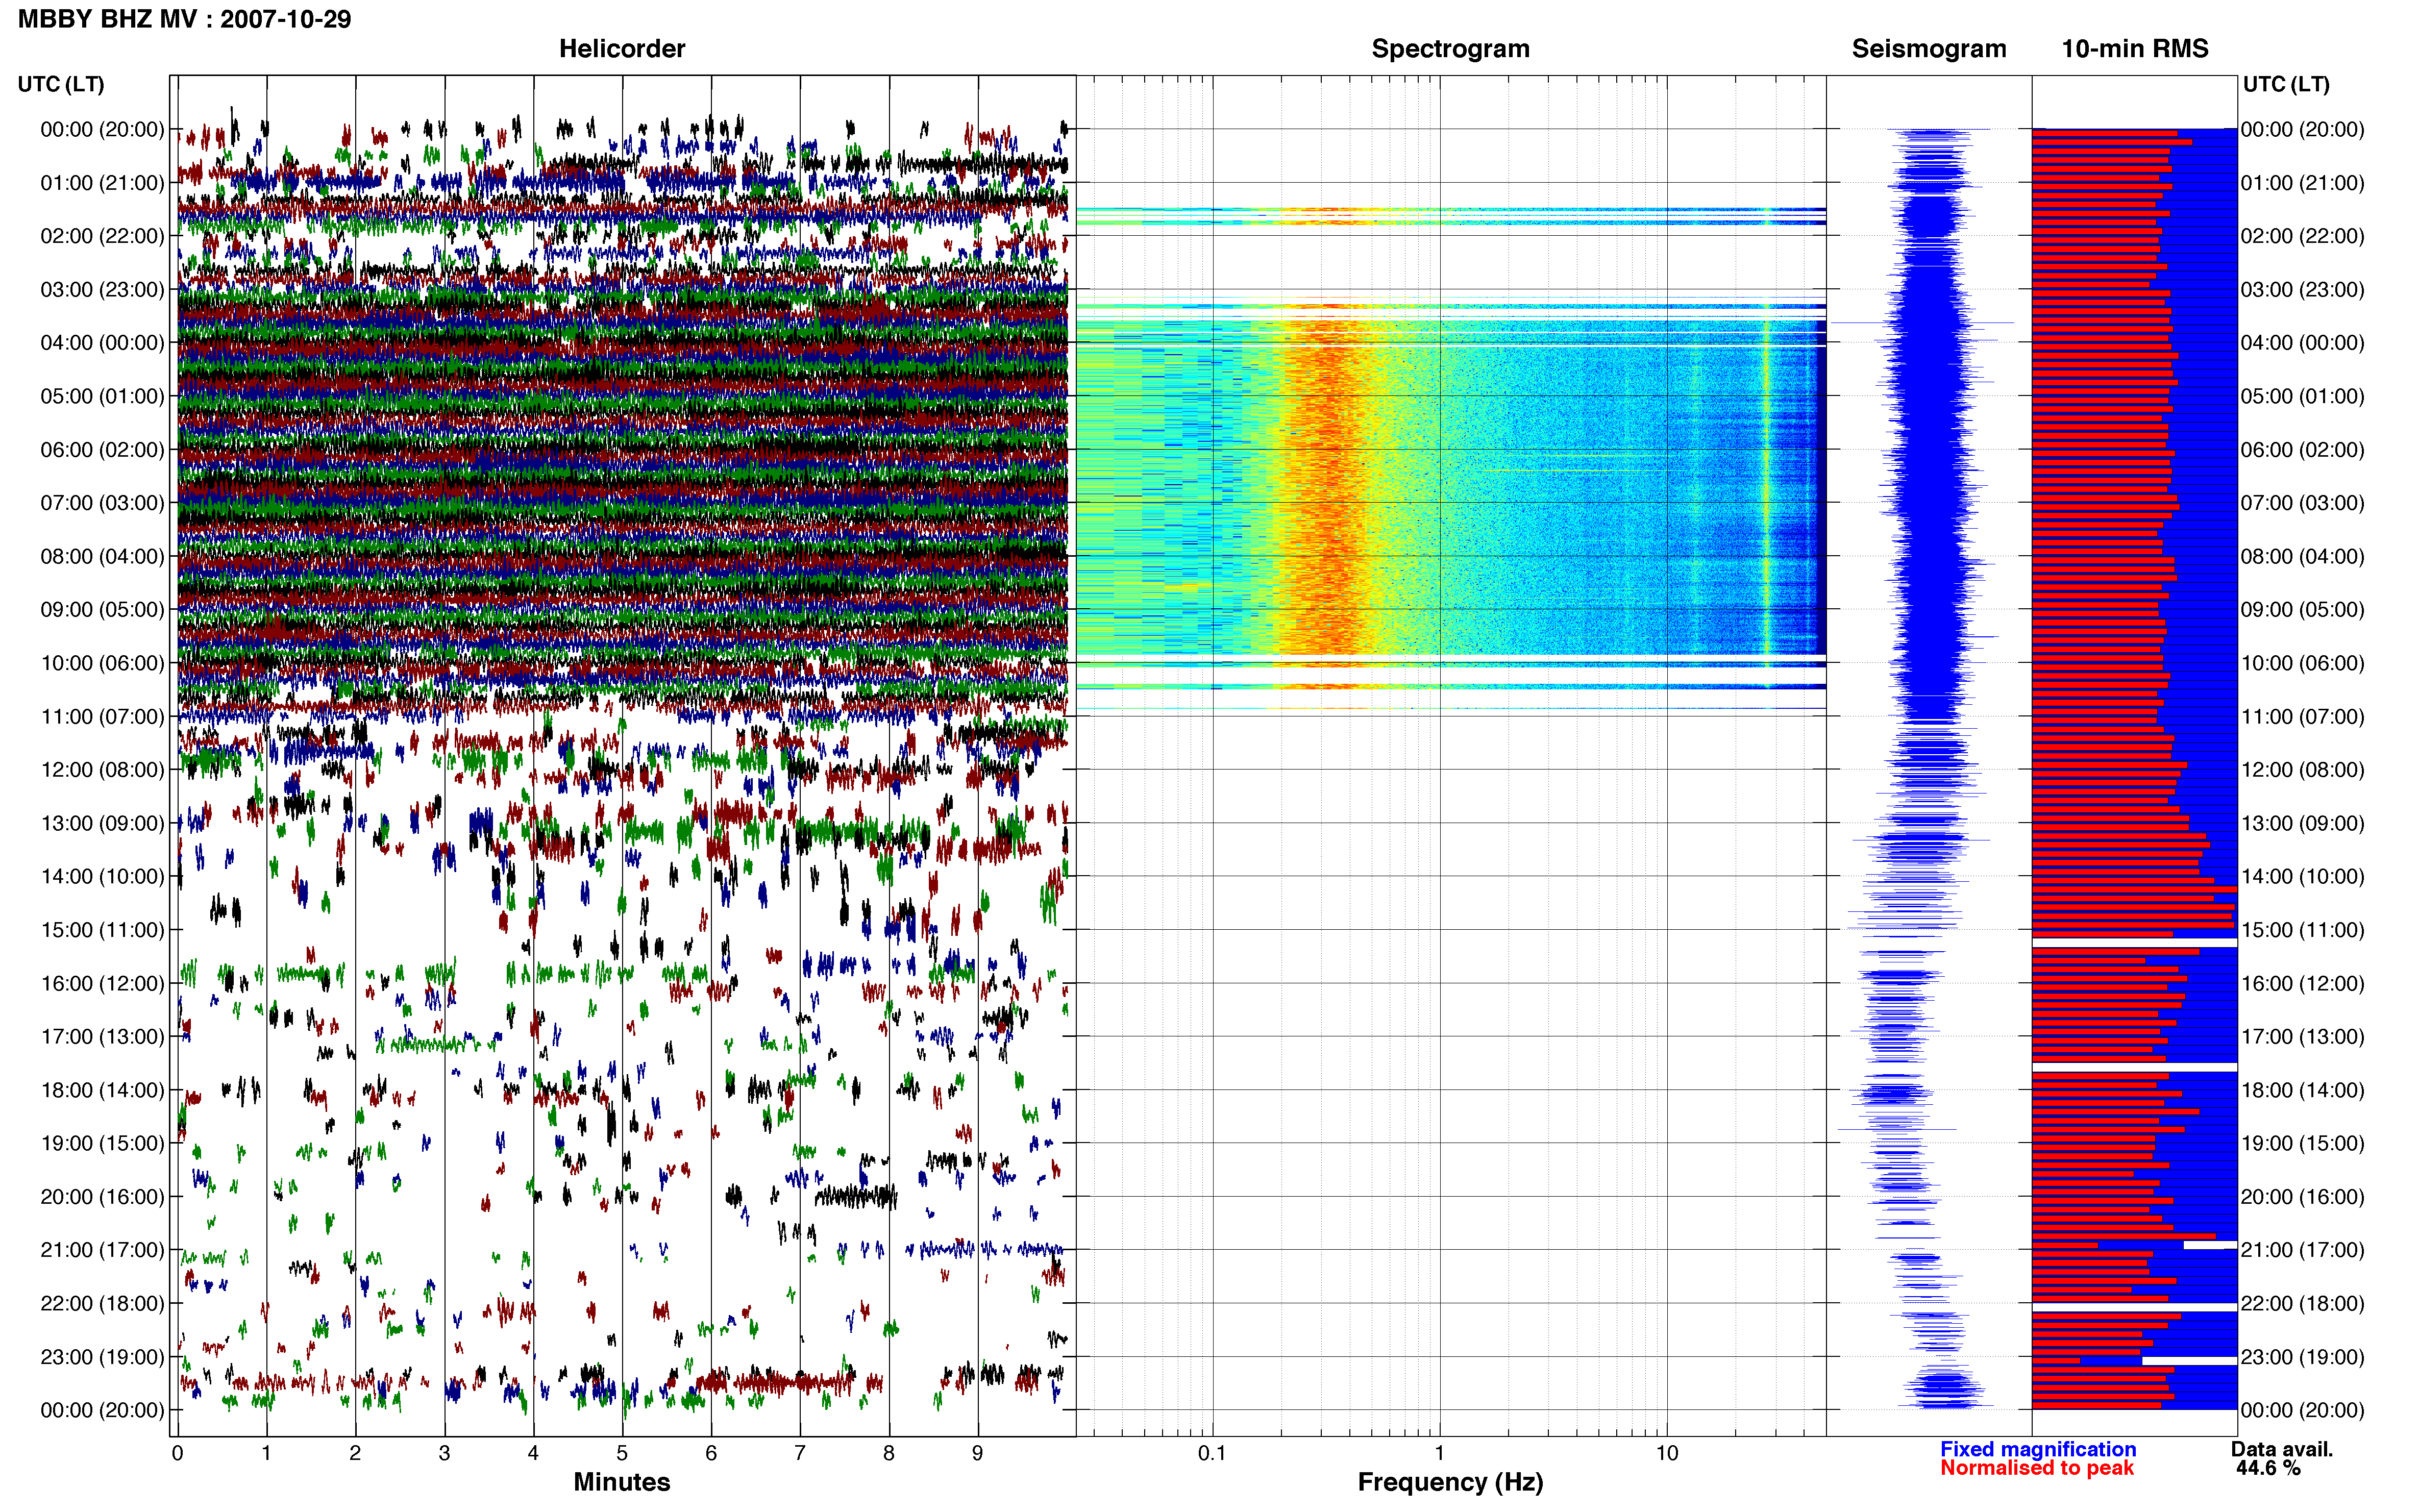2419x1512 pixels.
Task: Click the '9' minutes tick on the Helicorder
Action: pyautogui.click(x=978, y=1453)
